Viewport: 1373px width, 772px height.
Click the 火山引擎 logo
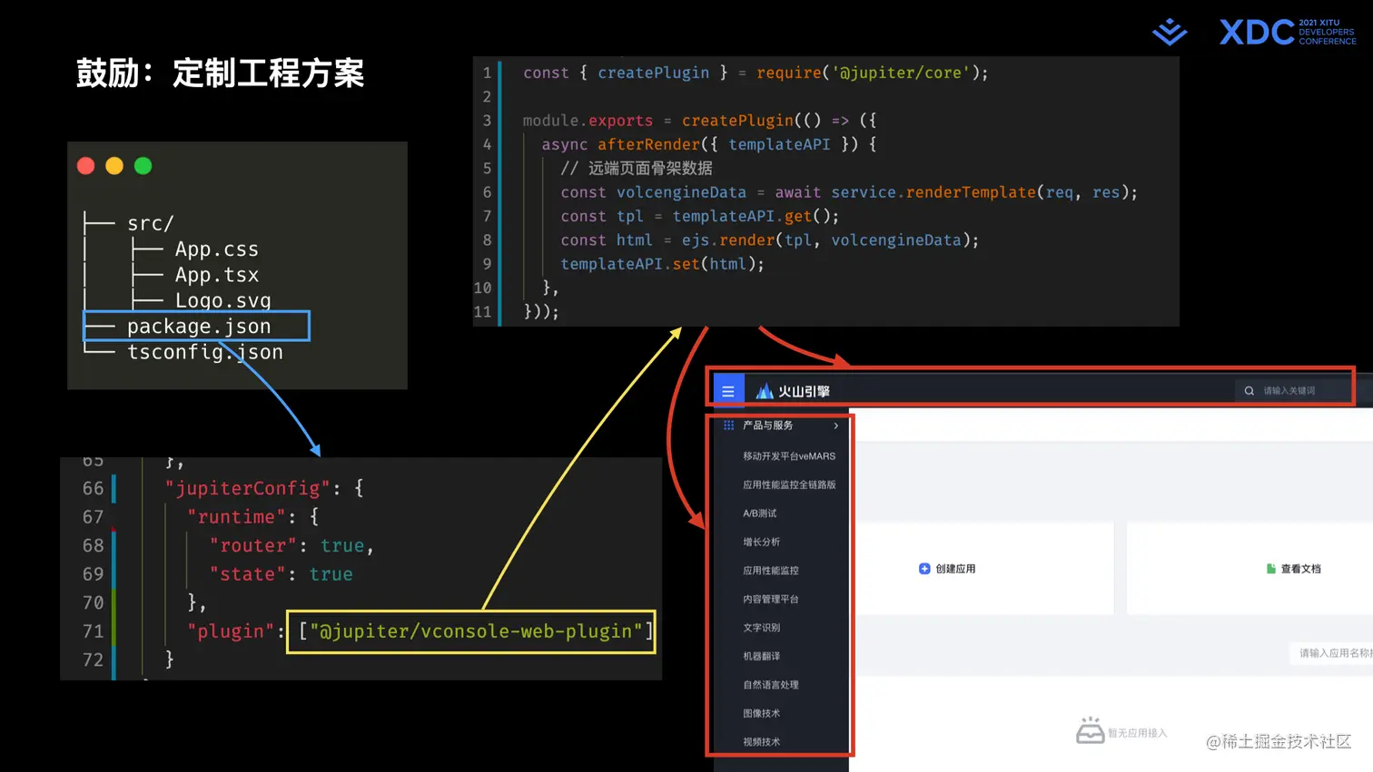(x=793, y=391)
